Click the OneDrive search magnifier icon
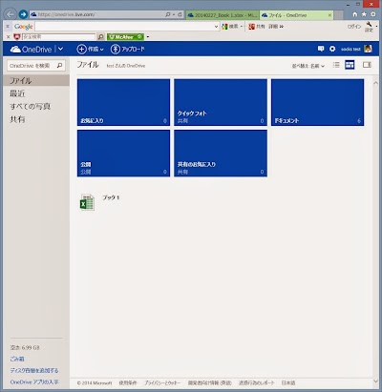 [x=59, y=66]
